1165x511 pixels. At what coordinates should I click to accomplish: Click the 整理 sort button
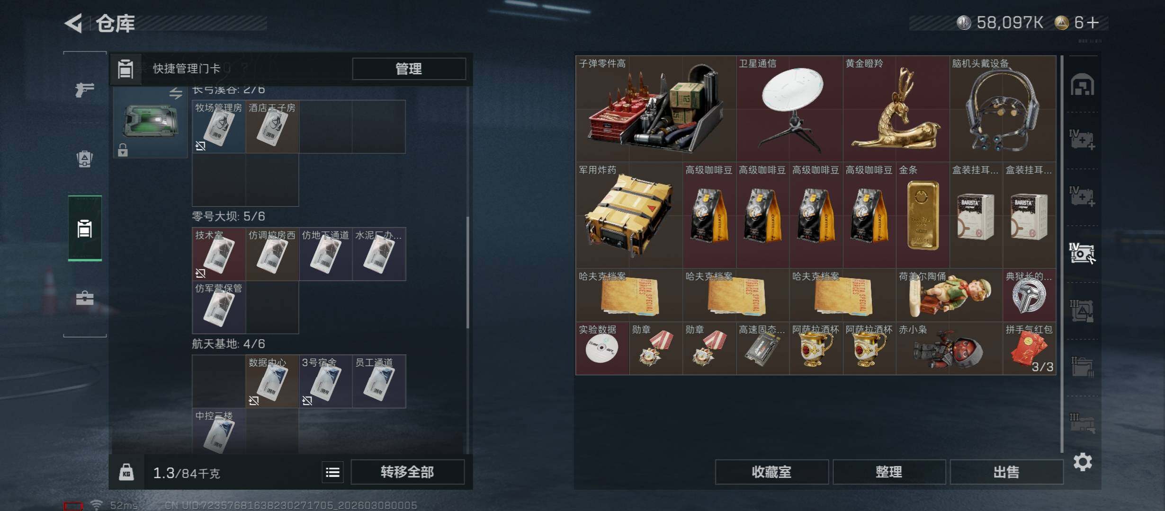point(889,472)
